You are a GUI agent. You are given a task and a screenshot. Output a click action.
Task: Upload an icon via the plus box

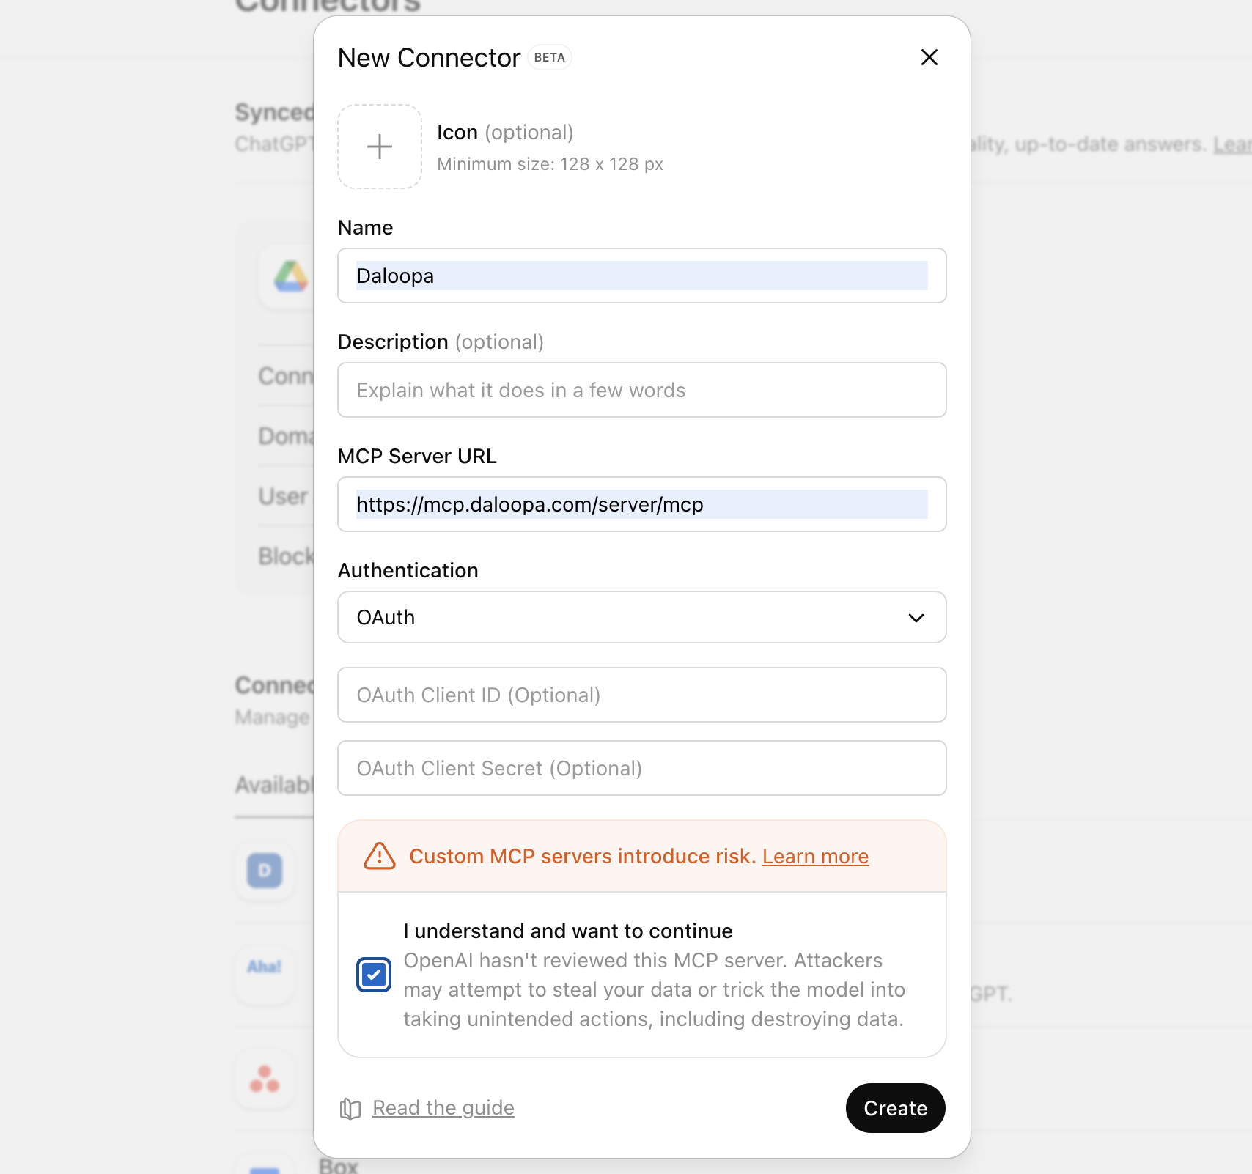click(380, 147)
